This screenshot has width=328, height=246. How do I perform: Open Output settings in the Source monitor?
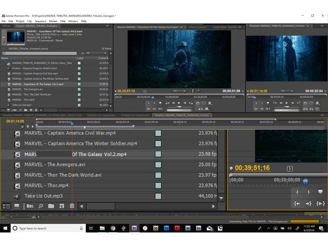click(210, 103)
